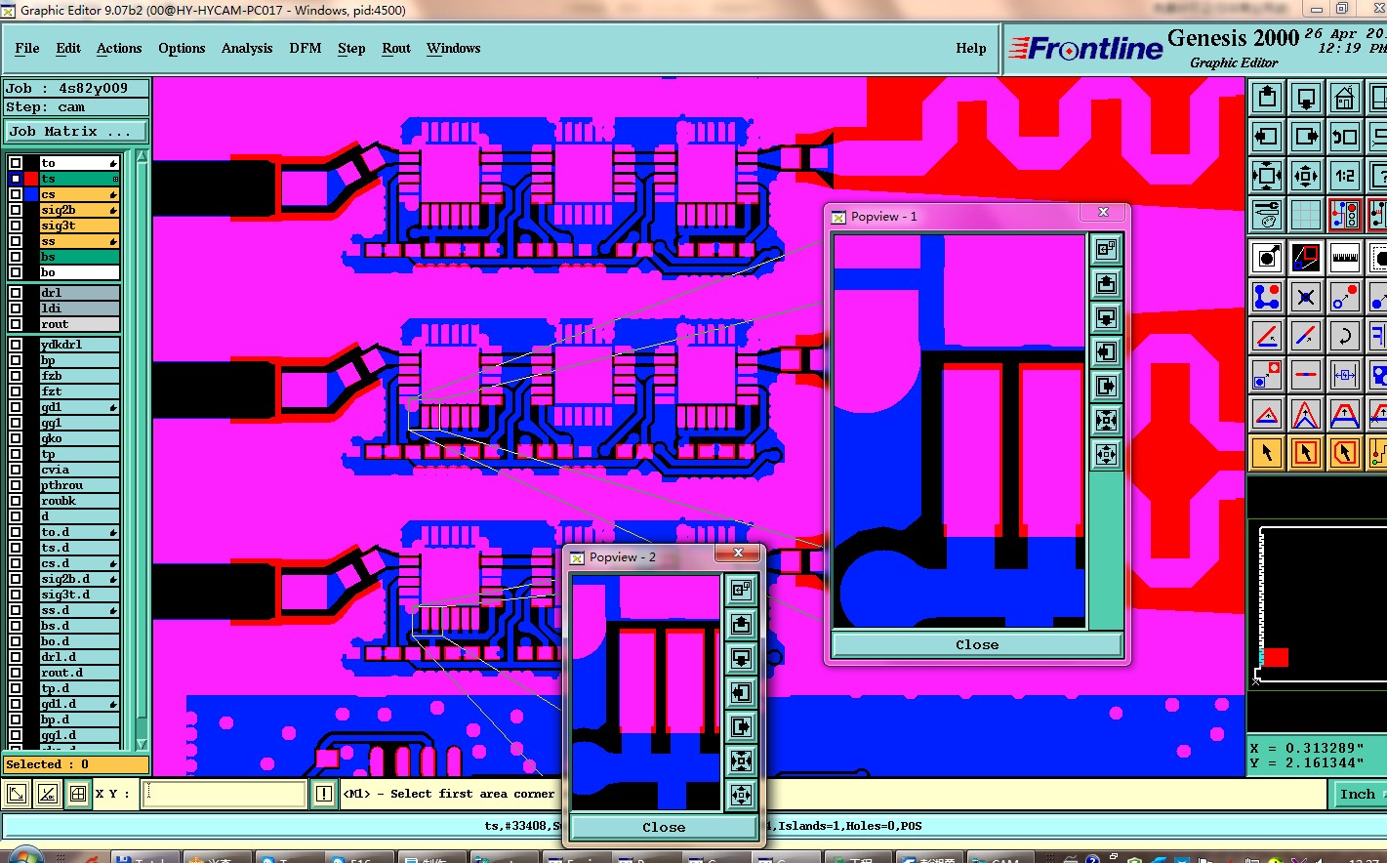Click the blue swatch beside layer cs
This screenshot has height=863, width=1387.
click(x=31, y=194)
